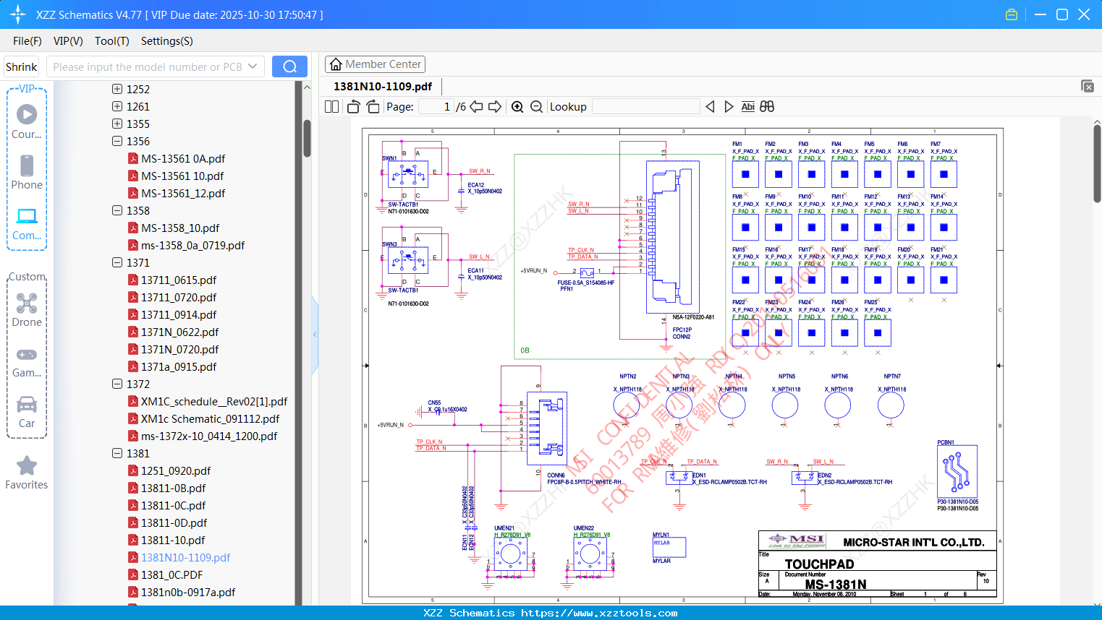
Task: Rotate the page clockwise
Action: tap(373, 107)
